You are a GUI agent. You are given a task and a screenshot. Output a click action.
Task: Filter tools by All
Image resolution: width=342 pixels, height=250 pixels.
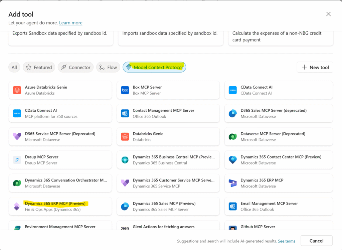click(14, 67)
